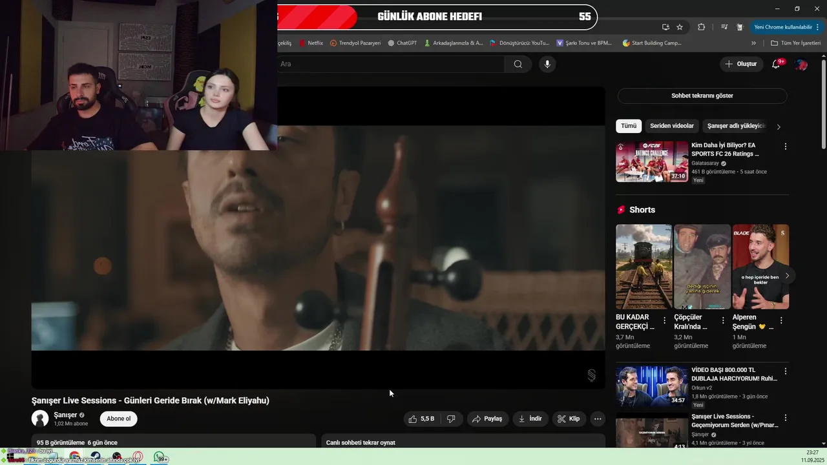The image size is (827, 465).
Task: Open the YouTube account avatar menu
Action: click(801, 64)
